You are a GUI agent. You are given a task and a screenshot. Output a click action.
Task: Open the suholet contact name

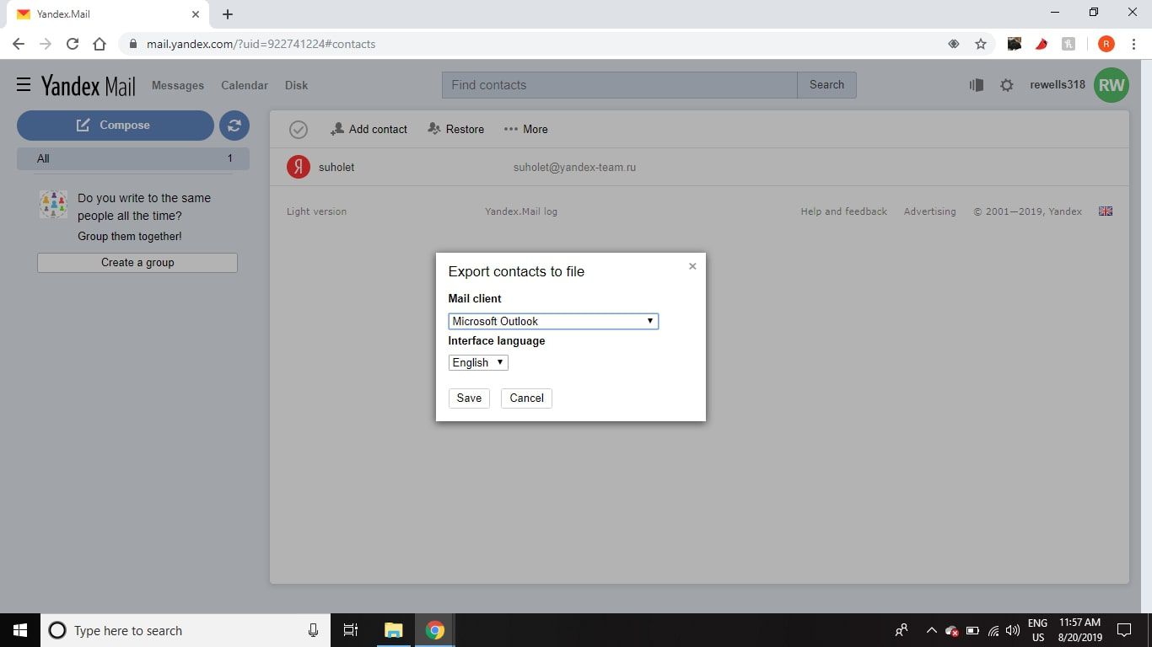[336, 167]
